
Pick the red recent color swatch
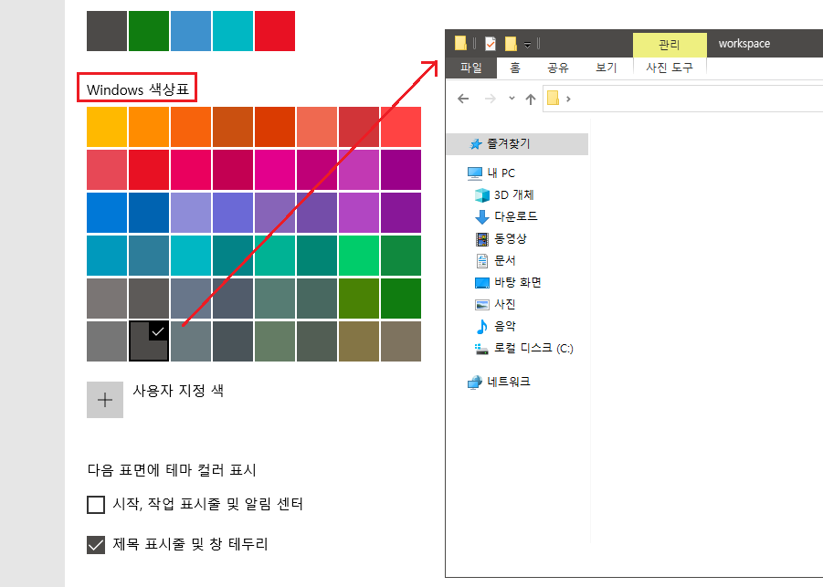275,31
